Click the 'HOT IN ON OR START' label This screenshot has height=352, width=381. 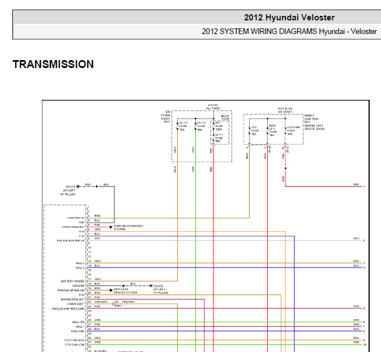[x=285, y=110]
